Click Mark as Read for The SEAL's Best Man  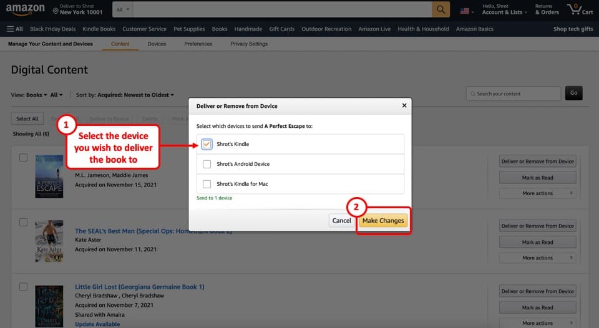pos(537,242)
